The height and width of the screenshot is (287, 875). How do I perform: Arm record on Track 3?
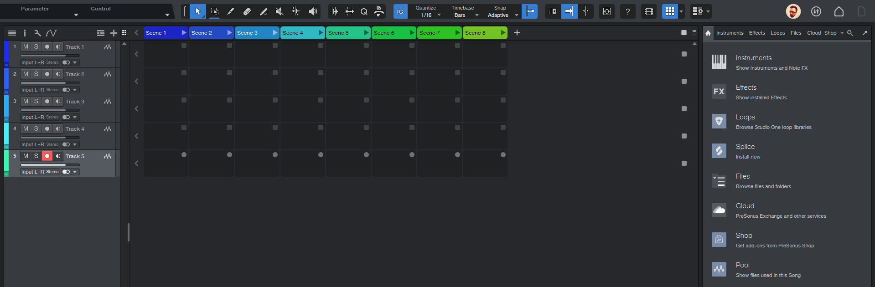click(x=47, y=101)
